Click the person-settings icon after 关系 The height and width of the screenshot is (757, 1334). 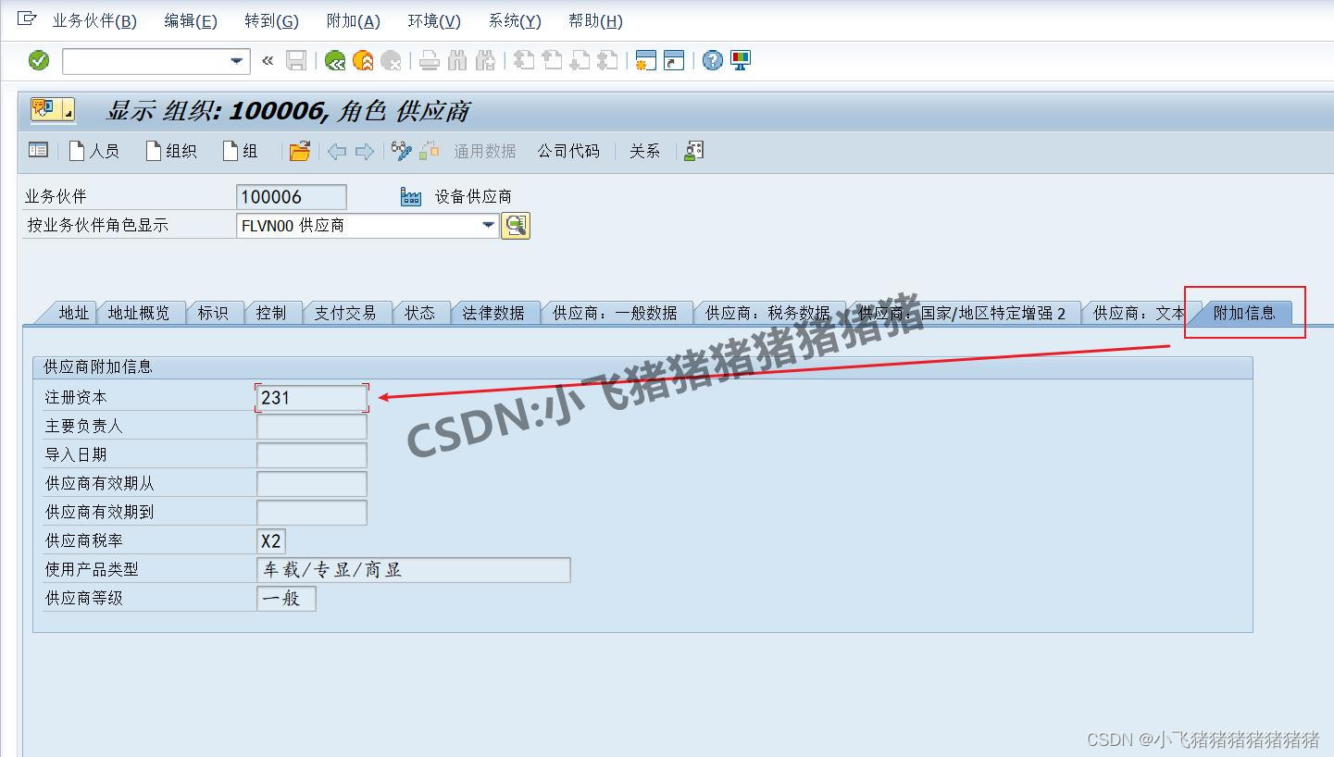point(694,151)
